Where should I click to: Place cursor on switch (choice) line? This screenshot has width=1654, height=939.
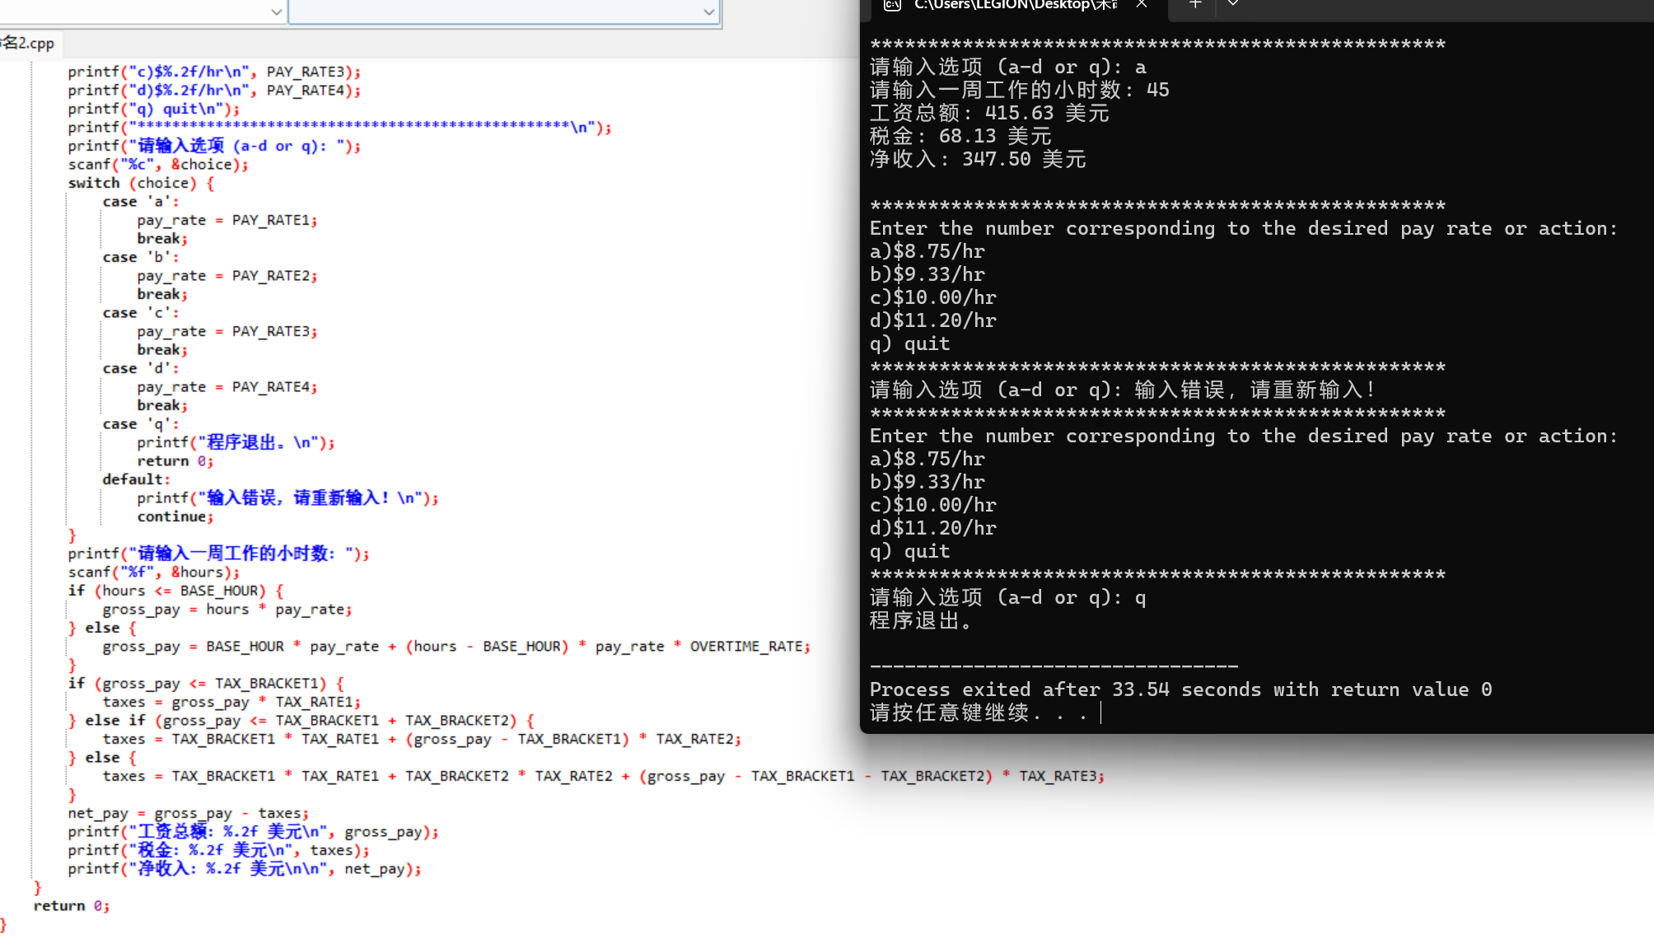(140, 183)
